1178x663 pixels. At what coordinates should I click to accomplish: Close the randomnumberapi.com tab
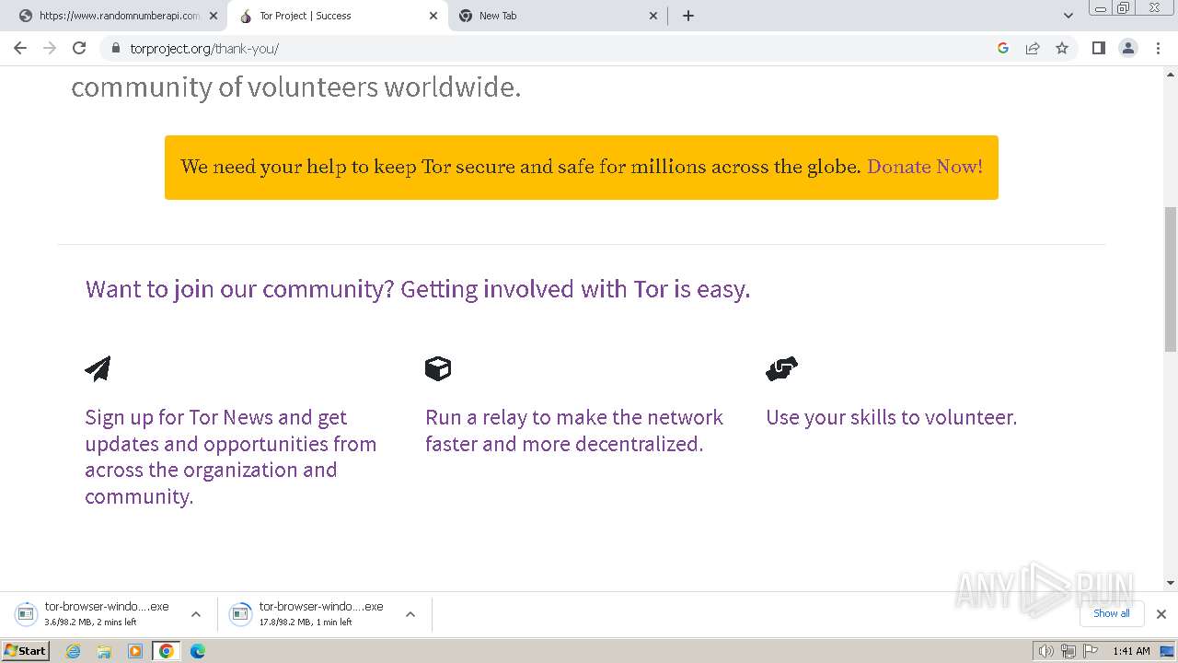click(214, 16)
